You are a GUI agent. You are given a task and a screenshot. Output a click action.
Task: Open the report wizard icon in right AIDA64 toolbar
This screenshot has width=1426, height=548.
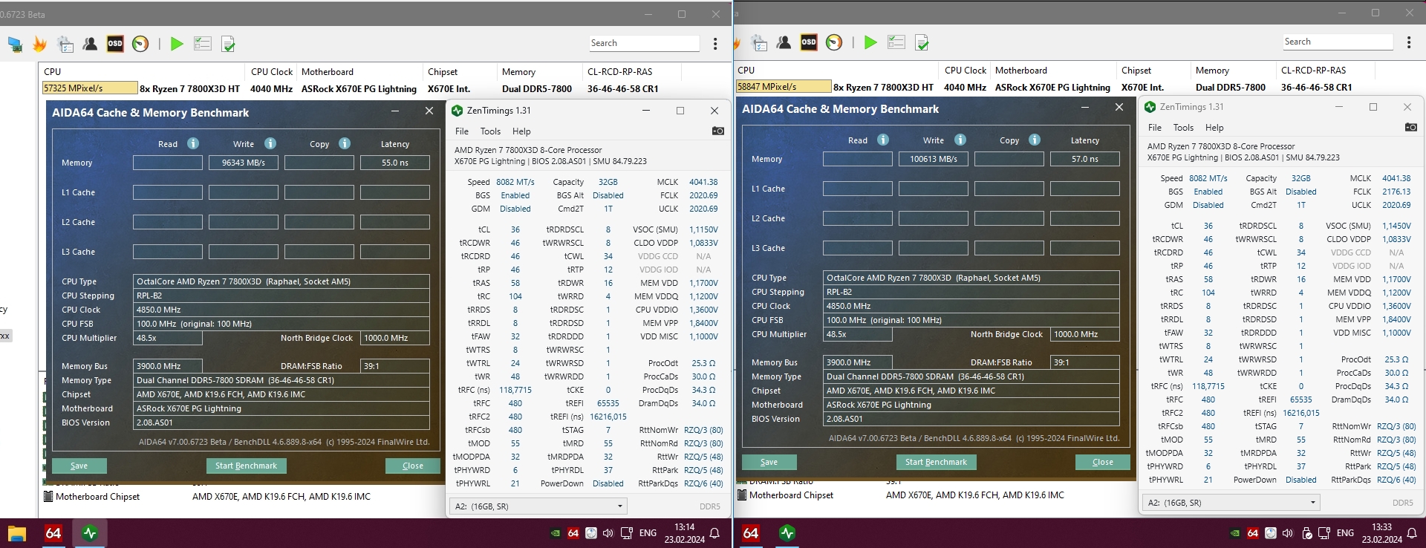[759, 42]
